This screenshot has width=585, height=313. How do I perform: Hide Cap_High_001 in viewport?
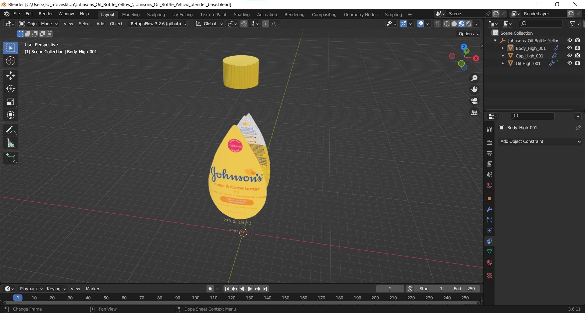point(569,56)
